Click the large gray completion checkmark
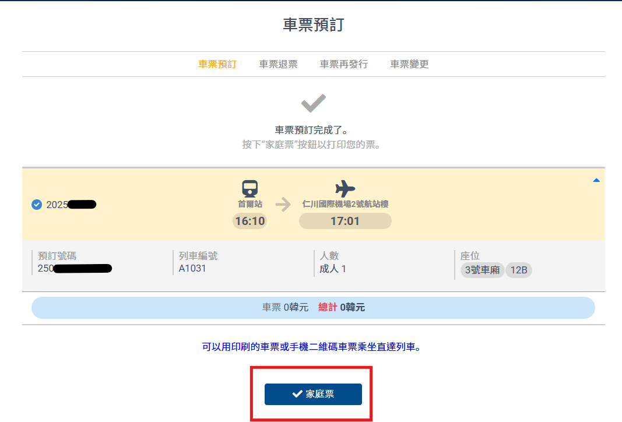Image resolution: width=622 pixels, height=422 pixels. [314, 103]
